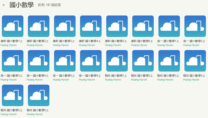Click the 南一:國小數學5上 title text

64,76
